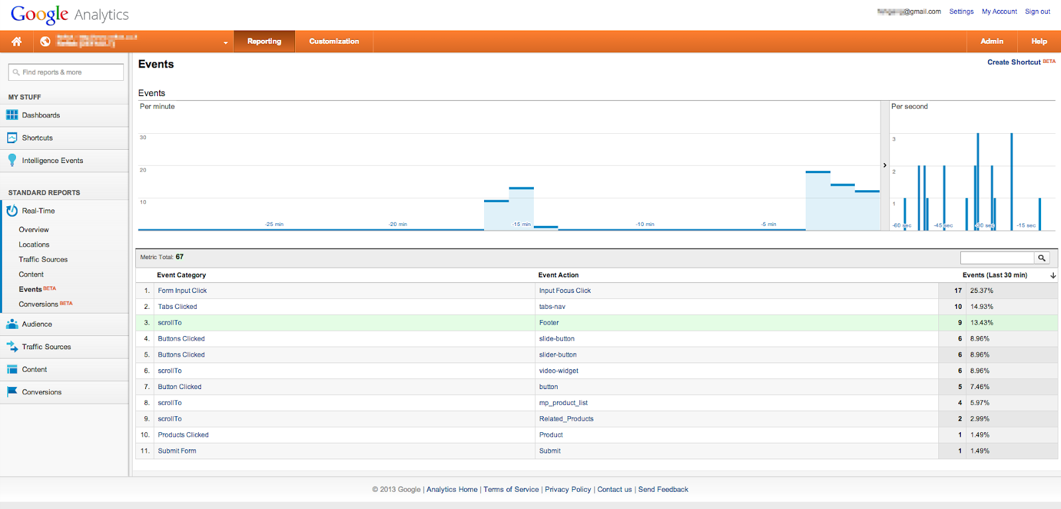This screenshot has width=1061, height=509.
Task: Click the Traffic Sources arrows icon
Action: click(12, 347)
